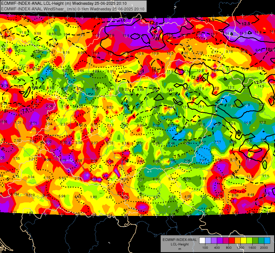
Task: Click the sky blue legend swatch
Action: pyautogui.click(x=267, y=241)
